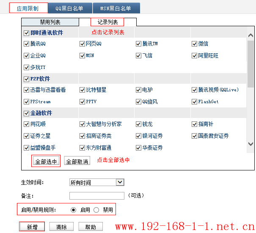The image size is (256, 233).
Task: Click the 全部选中 button
Action: (46, 161)
